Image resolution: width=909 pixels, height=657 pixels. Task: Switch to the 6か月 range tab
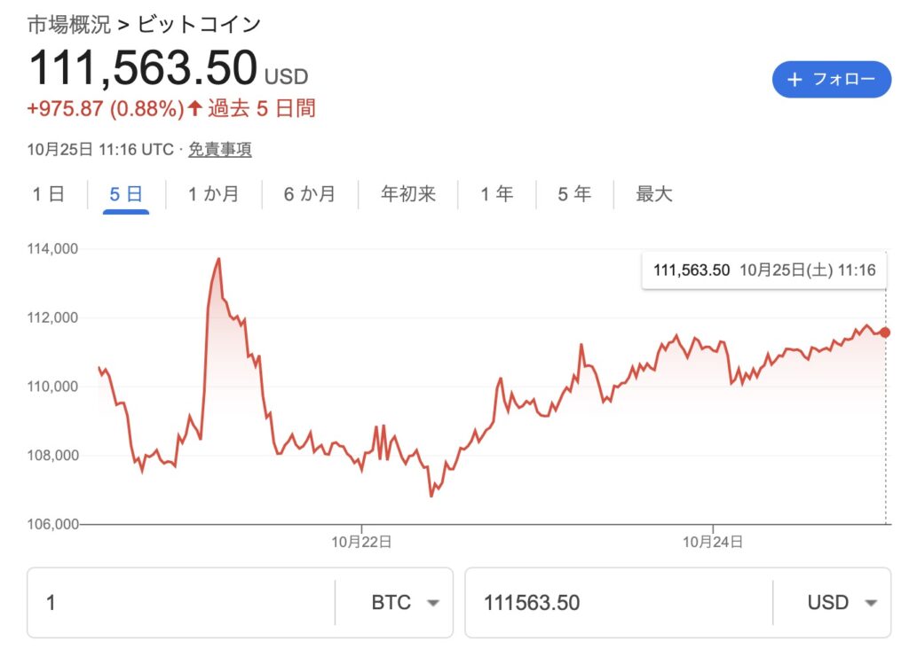(x=310, y=194)
